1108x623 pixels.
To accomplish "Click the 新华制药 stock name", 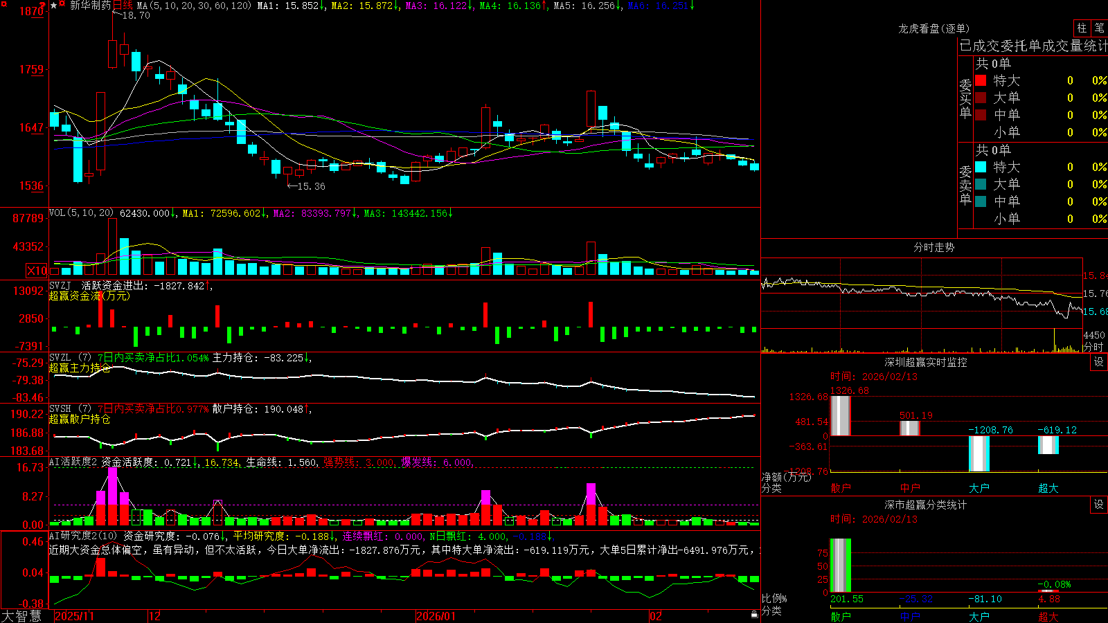I will click(x=90, y=6).
